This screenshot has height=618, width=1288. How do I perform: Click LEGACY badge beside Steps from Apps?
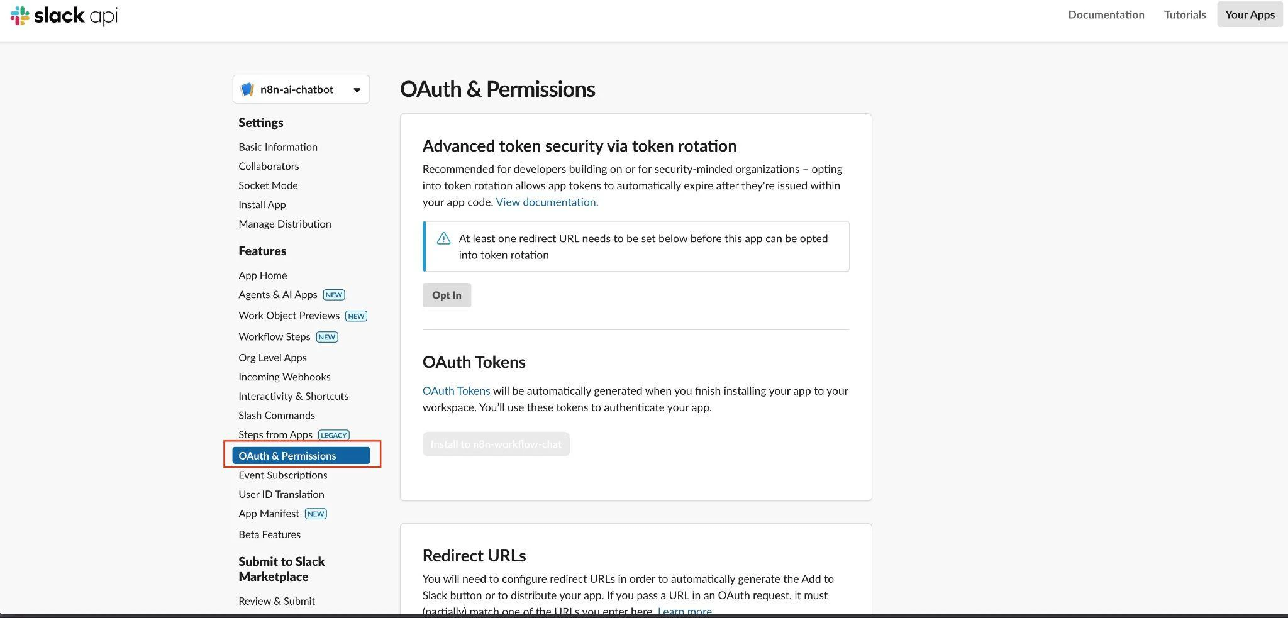[x=333, y=435]
